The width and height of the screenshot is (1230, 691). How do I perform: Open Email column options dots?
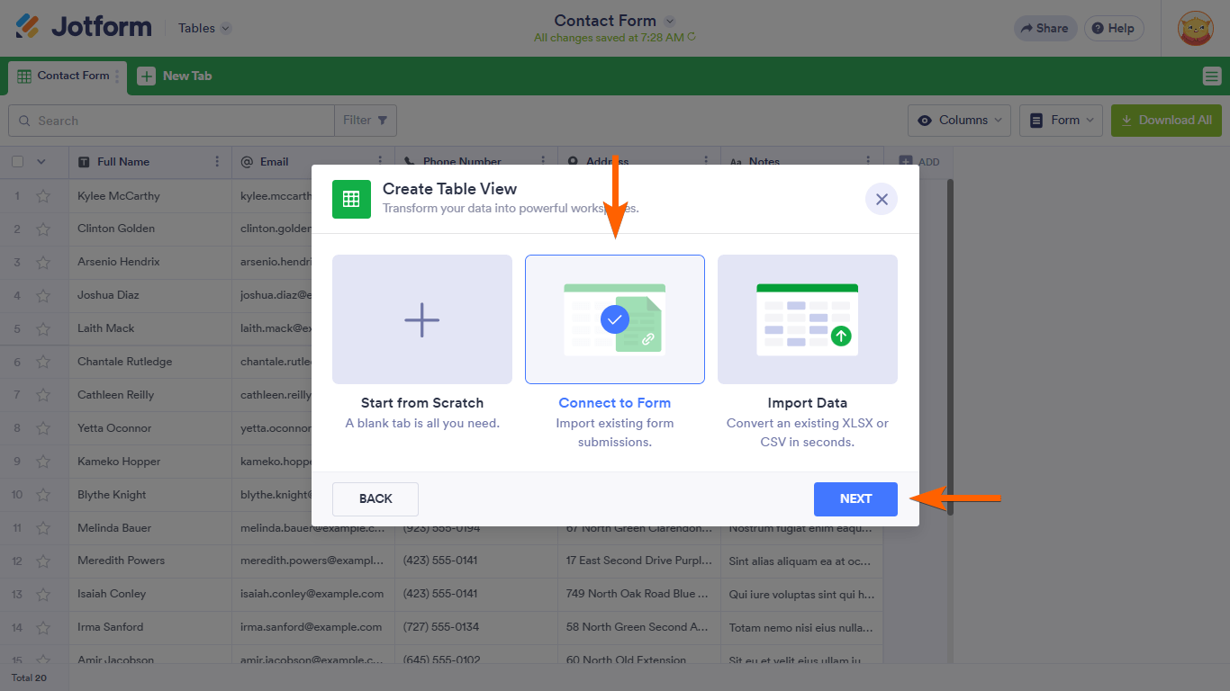point(380,162)
